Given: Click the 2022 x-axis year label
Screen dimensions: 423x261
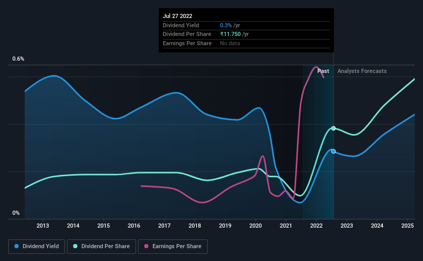Looking at the screenshot, I should click(x=316, y=226).
